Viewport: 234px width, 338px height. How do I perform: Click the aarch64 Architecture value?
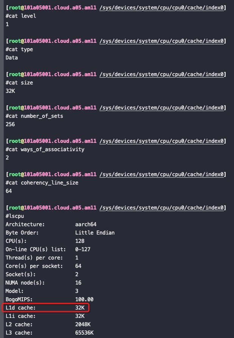point(86,224)
